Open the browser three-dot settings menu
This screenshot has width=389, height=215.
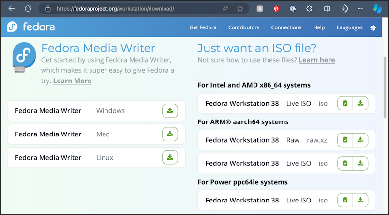pyautogui.click(x=360, y=9)
